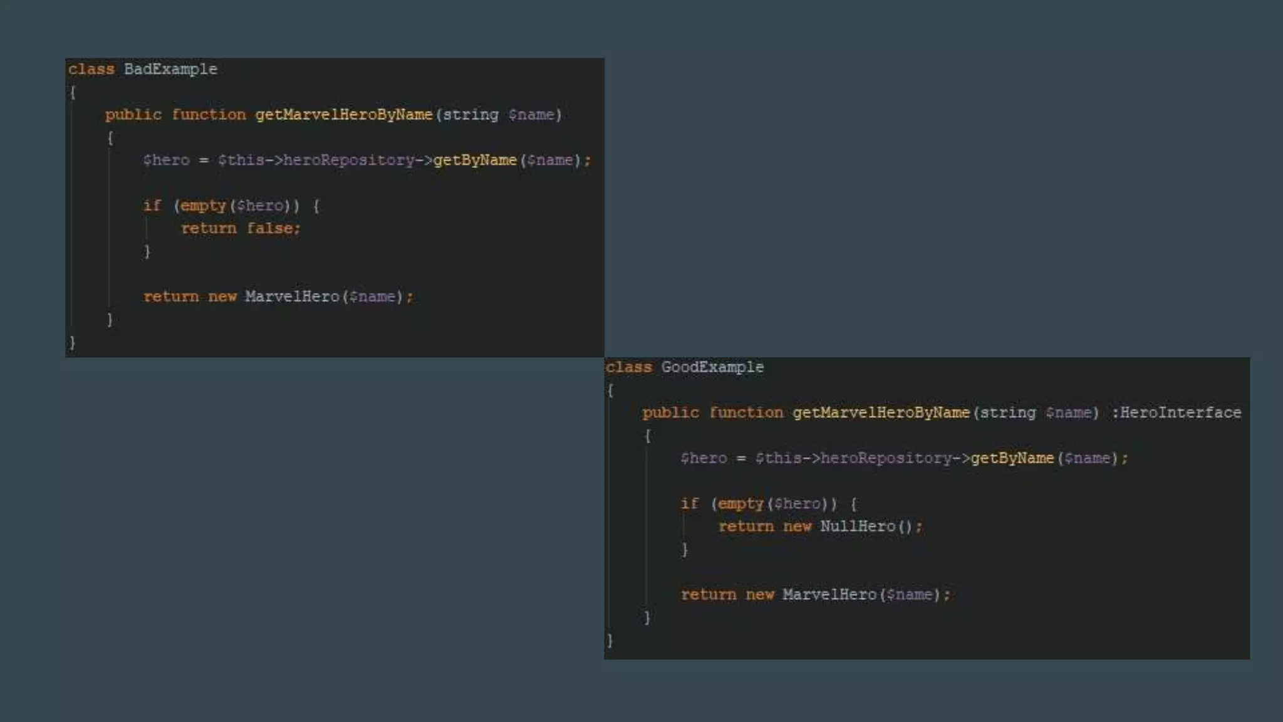
Task: Click the :HeroInterface return type
Action: click(1176, 412)
